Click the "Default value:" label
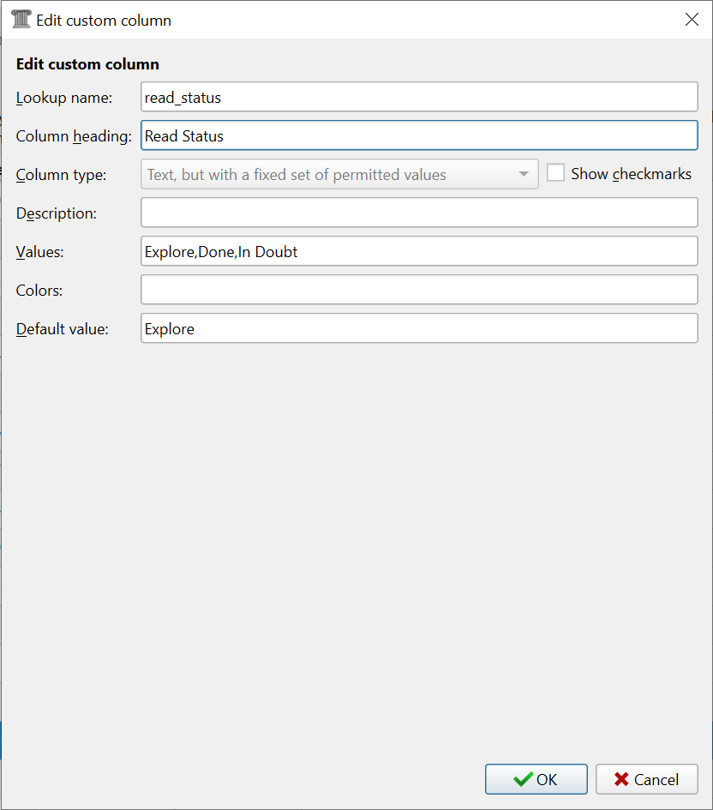Image resolution: width=713 pixels, height=810 pixels. coord(63,329)
